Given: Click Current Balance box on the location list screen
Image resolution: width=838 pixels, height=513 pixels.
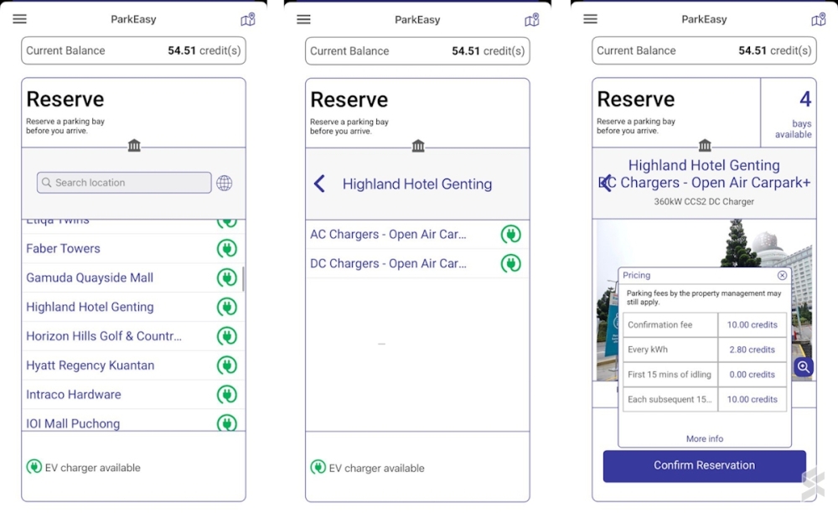Looking at the screenshot, I should tap(133, 51).
